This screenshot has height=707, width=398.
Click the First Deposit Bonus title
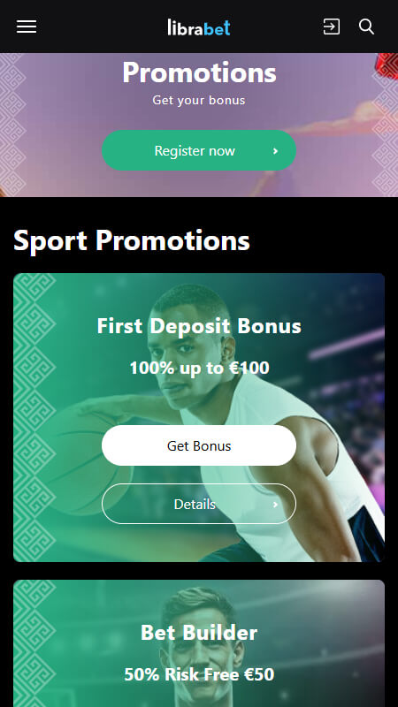click(x=199, y=326)
